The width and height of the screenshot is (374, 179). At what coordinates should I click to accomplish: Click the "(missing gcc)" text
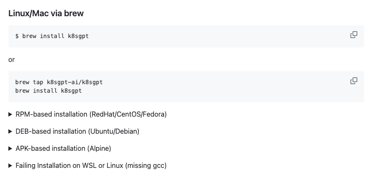(146, 165)
